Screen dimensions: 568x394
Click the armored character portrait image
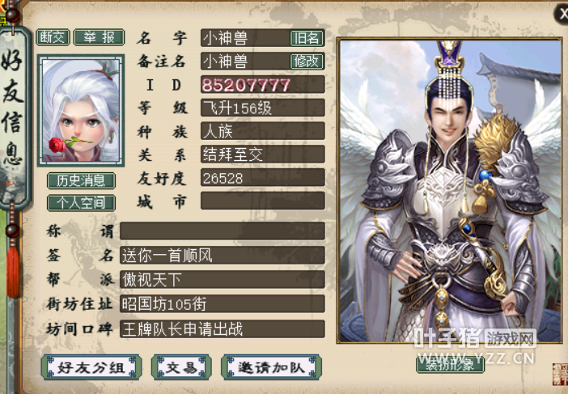pos(449,190)
